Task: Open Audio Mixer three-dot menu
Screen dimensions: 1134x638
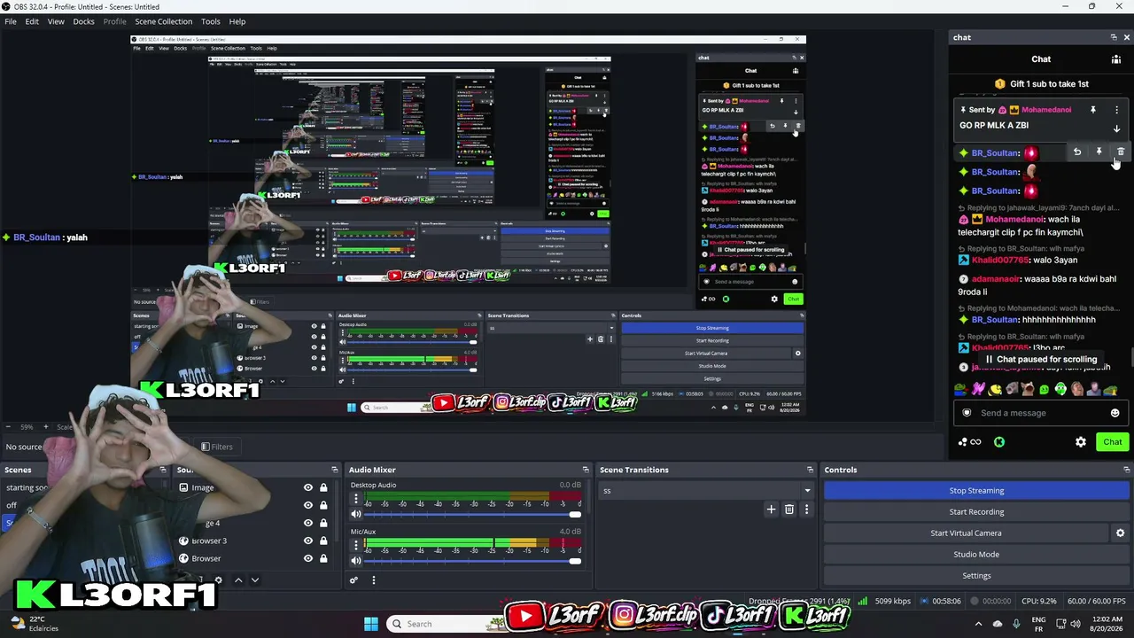Action: [373, 580]
